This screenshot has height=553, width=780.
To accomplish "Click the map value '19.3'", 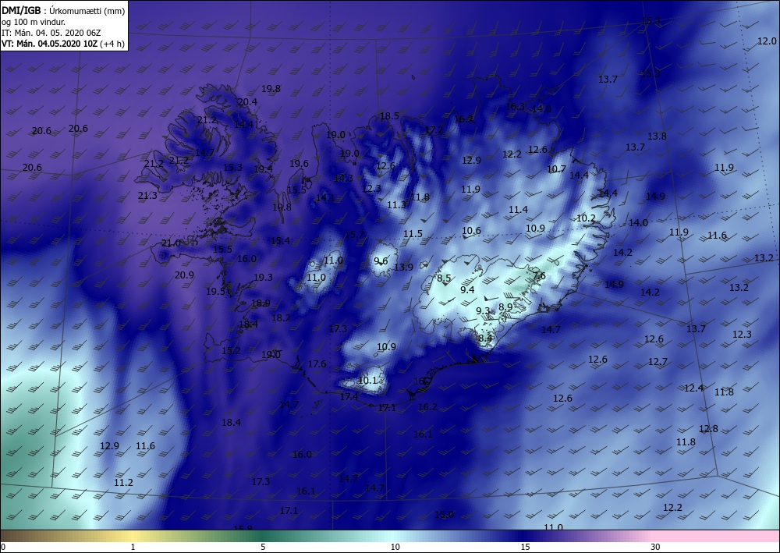I will [x=263, y=278].
